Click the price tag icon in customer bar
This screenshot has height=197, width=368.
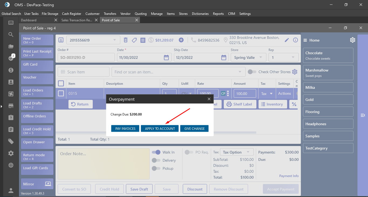coord(134,40)
